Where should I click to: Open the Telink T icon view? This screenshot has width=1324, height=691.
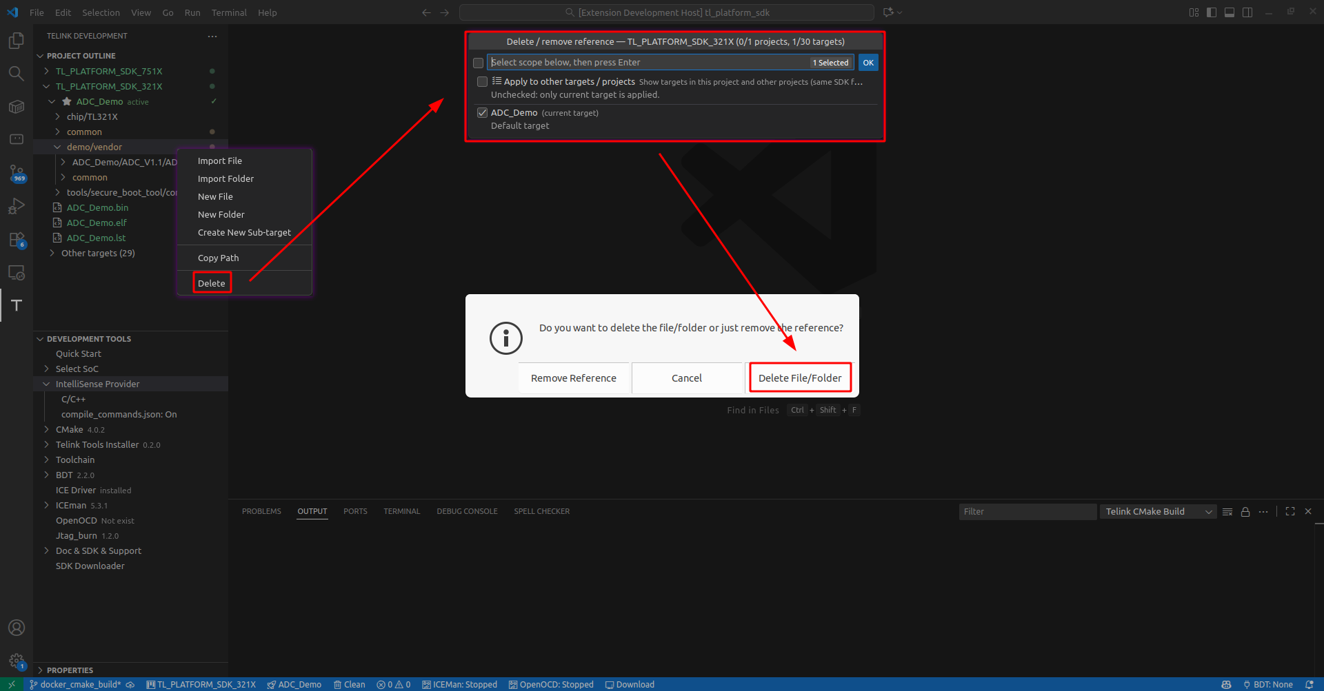pos(17,305)
